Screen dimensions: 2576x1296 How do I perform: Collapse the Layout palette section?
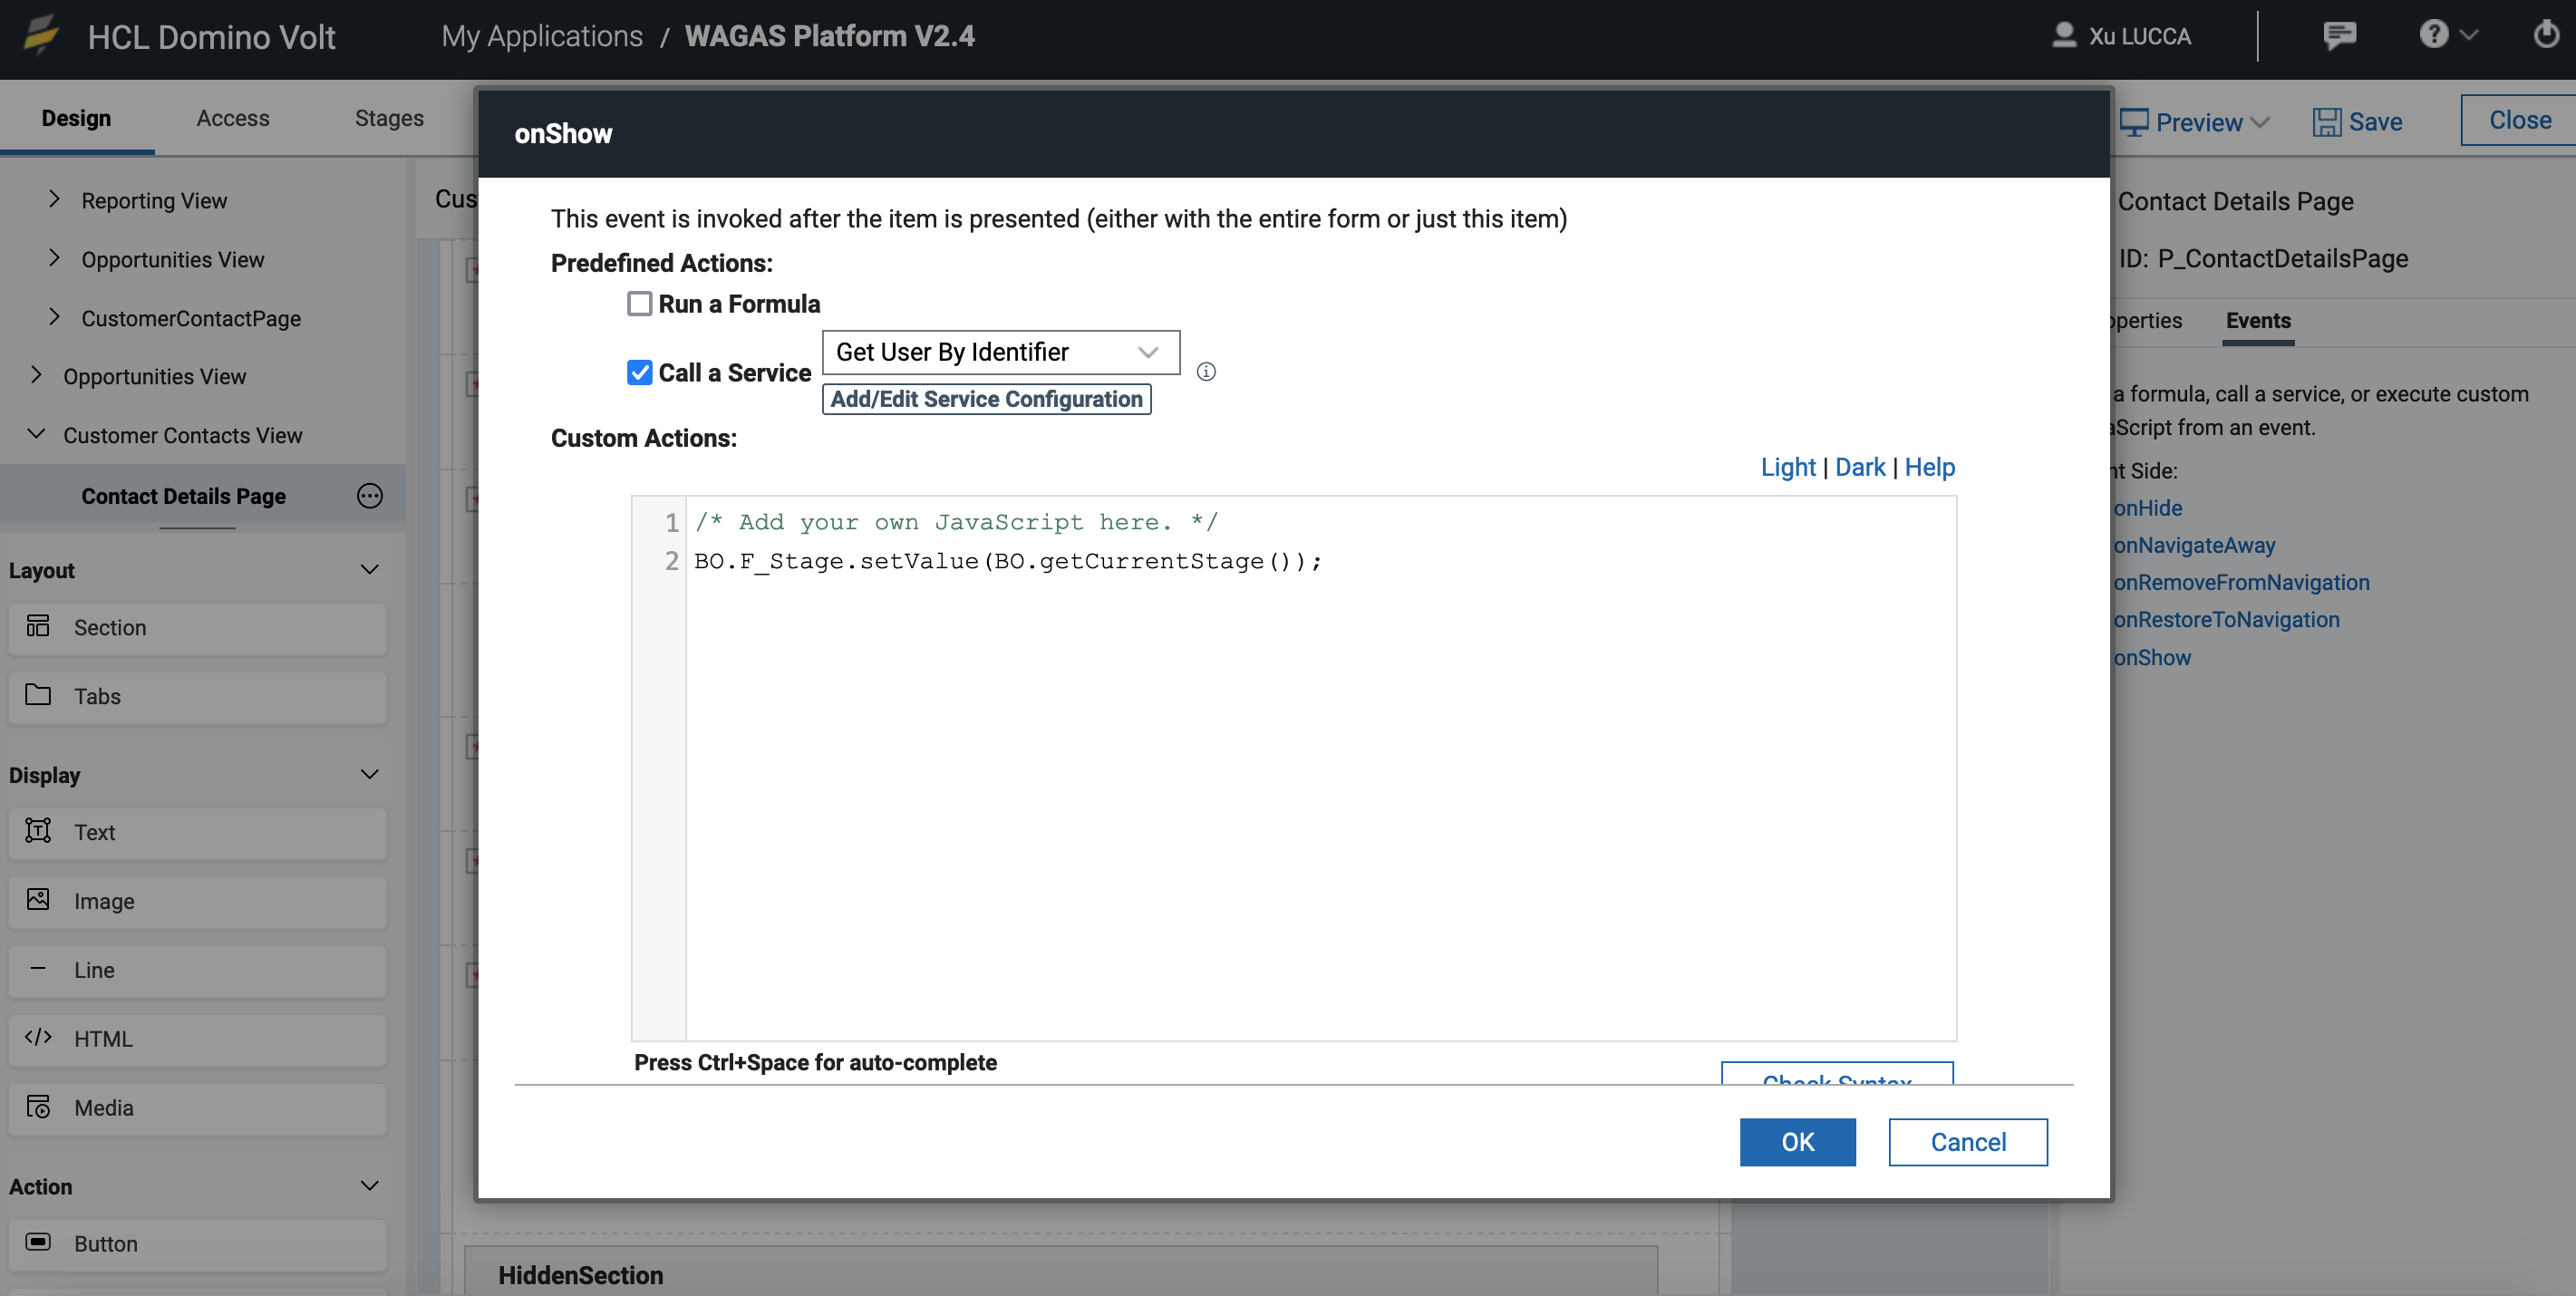(x=370, y=570)
